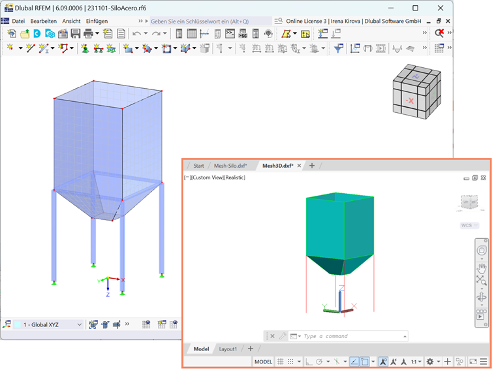Save the RFEM model with floppy icon

point(76,33)
